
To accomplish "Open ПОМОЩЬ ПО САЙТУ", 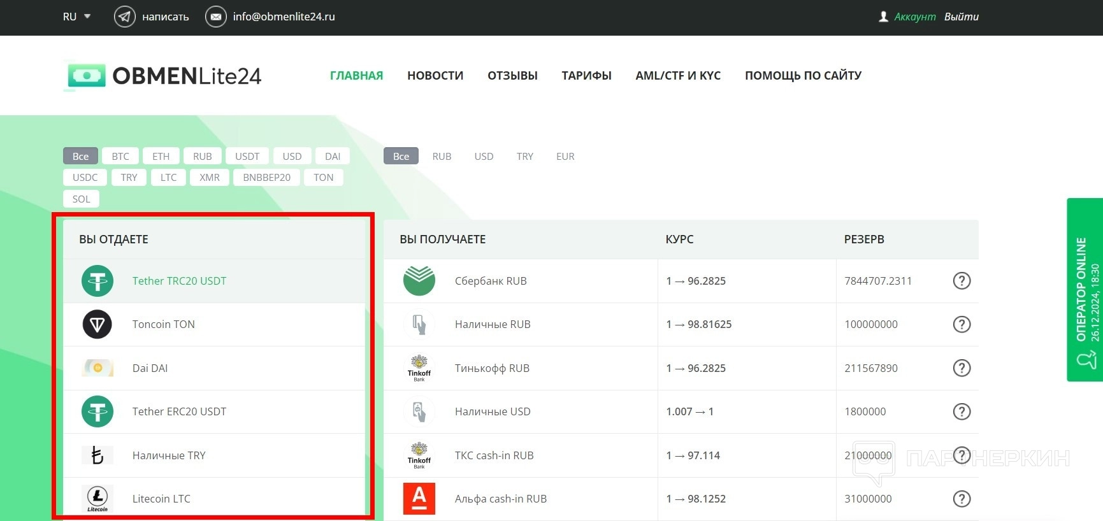I will (803, 76).
